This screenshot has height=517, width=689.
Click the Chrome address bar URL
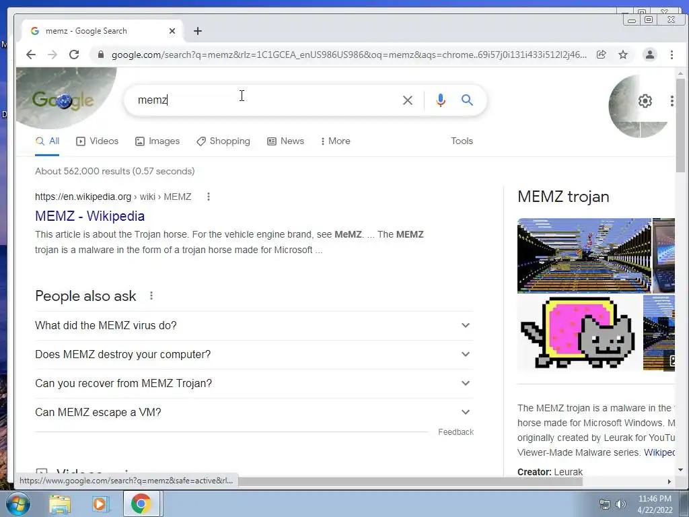click(x=349, y=55)
